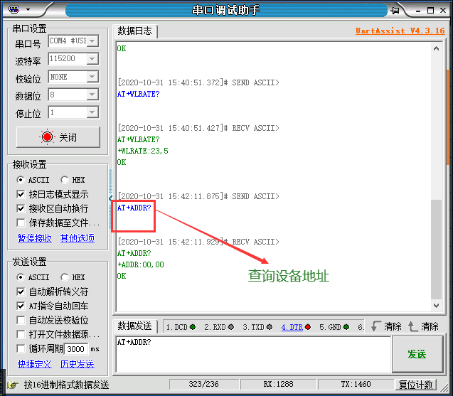Click the log scrollbar up arrow
The width and height of the screenshot is (453, 396).
coord(436,48)
